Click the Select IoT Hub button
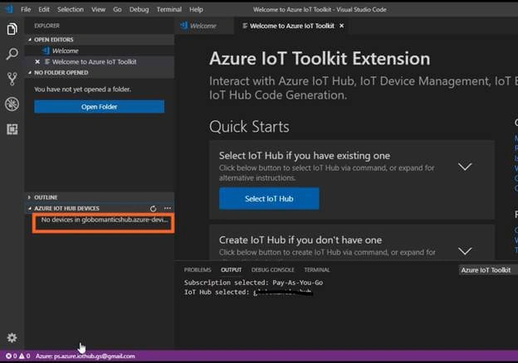This screenshot has width=518, height=363. coord(269,198)
